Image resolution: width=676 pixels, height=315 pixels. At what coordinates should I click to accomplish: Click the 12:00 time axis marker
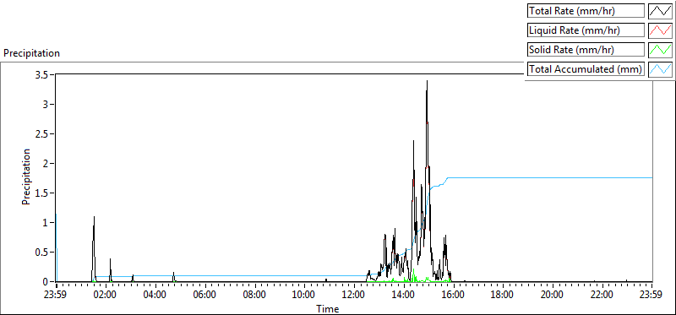[354, 295]
